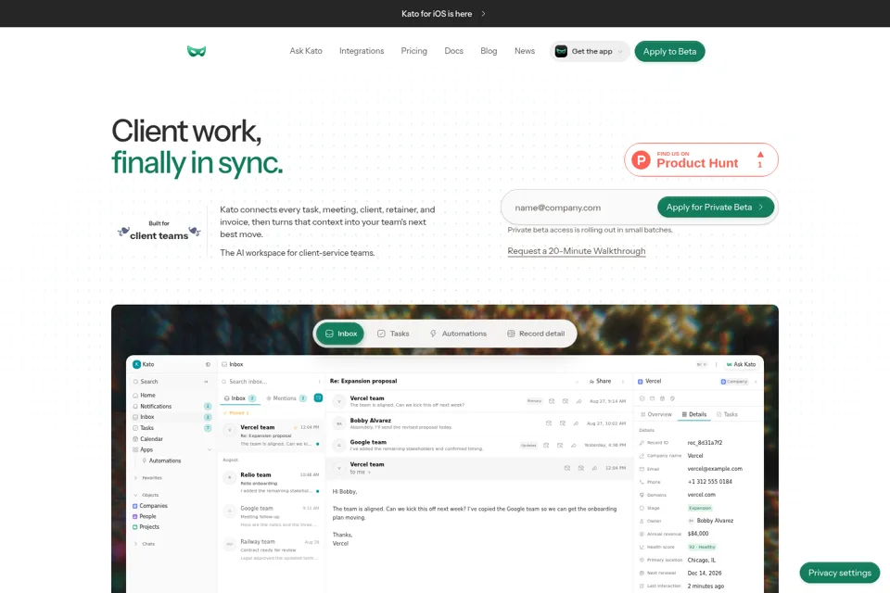
Task: Click the teal compose icon beside Mentions
Action: (318, 397)
